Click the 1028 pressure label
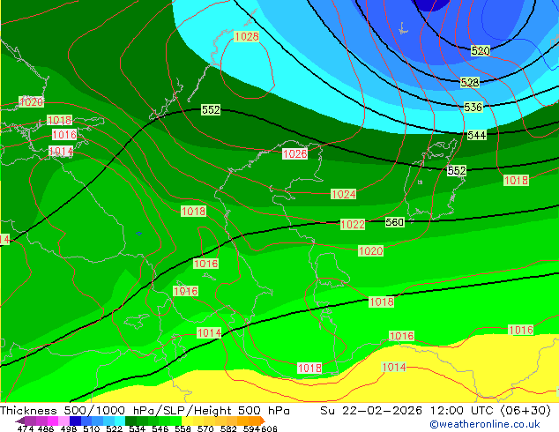Screen dimensions: 559x432 pos(246,36)
